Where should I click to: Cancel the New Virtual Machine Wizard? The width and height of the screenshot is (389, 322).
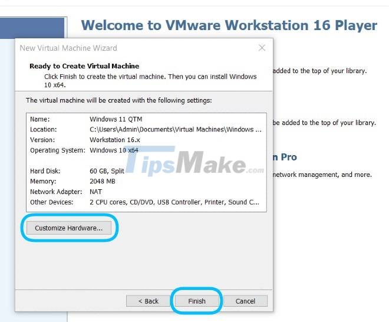(x=245, y=301)
